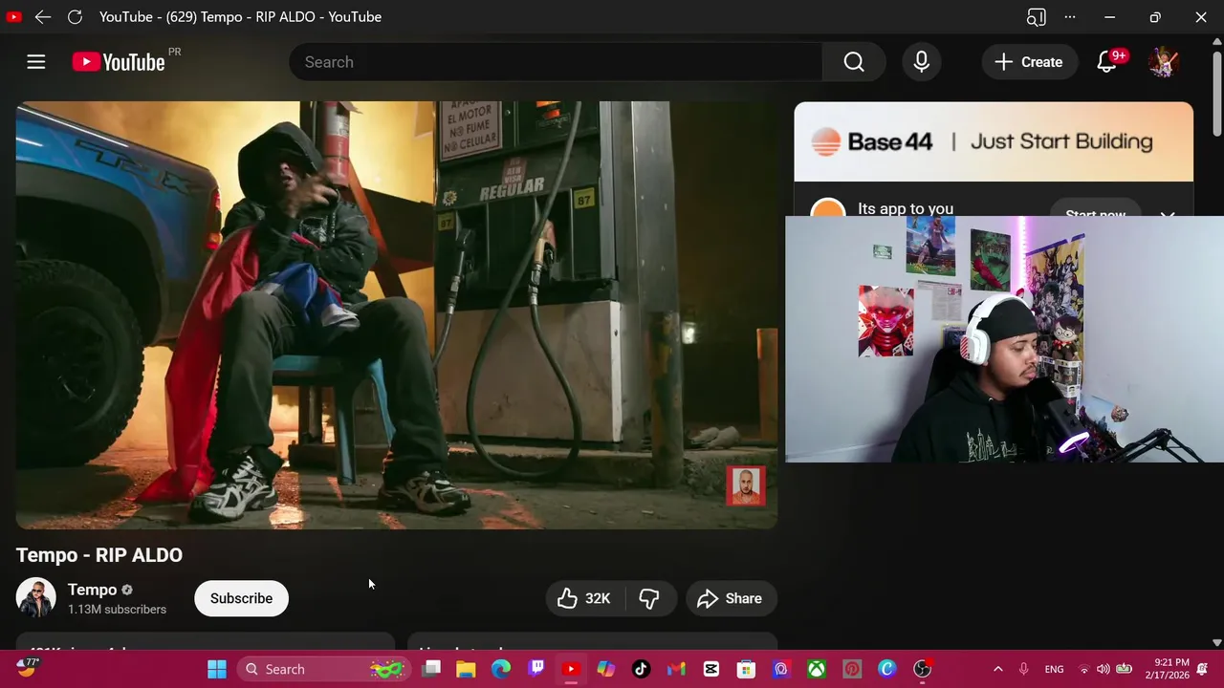The height and width of the screenshot is (688, 1224).
Task: Open the YouTube hamburger guide menu
Action: tap(36, 62)
